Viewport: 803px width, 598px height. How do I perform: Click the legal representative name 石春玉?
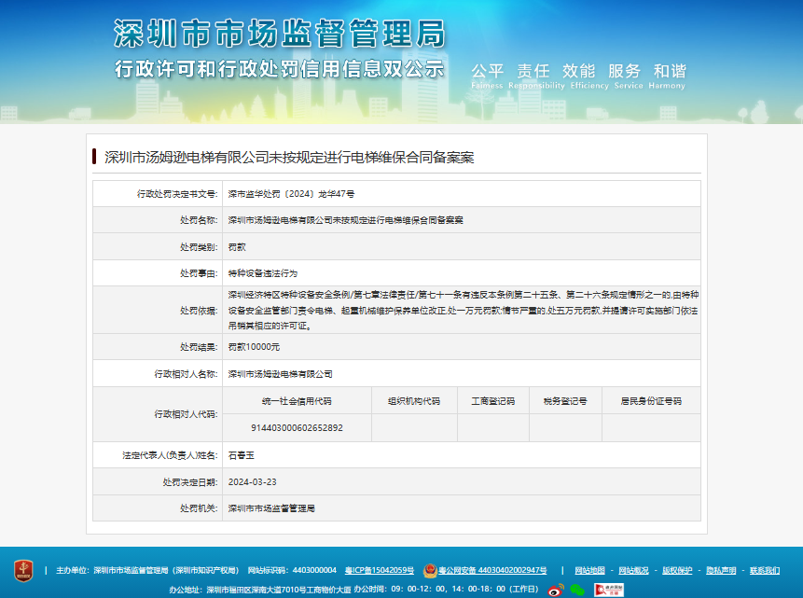click(241, 455)
